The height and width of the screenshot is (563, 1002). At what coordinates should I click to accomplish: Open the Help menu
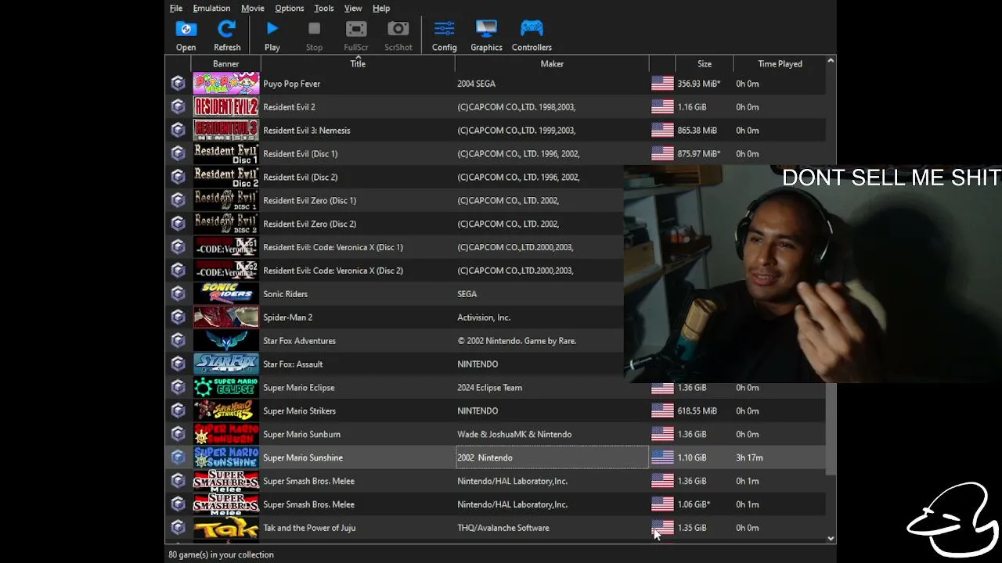tap(381, 8)
